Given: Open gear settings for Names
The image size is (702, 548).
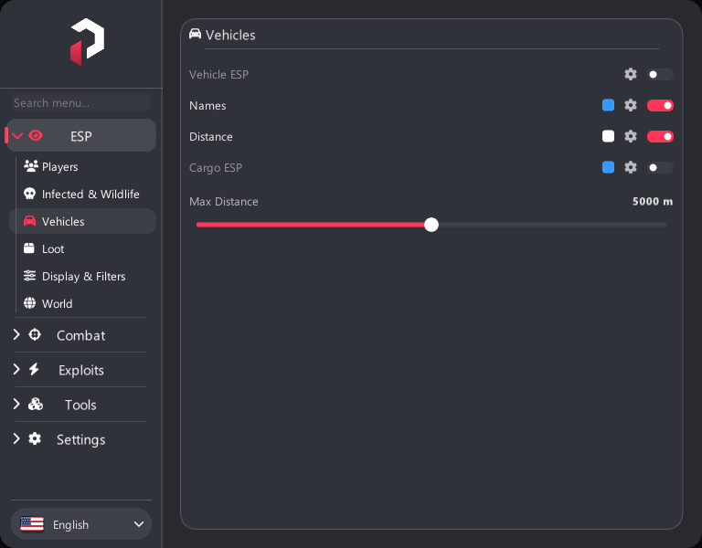Looking at the screenshot, I should [631, 105].
